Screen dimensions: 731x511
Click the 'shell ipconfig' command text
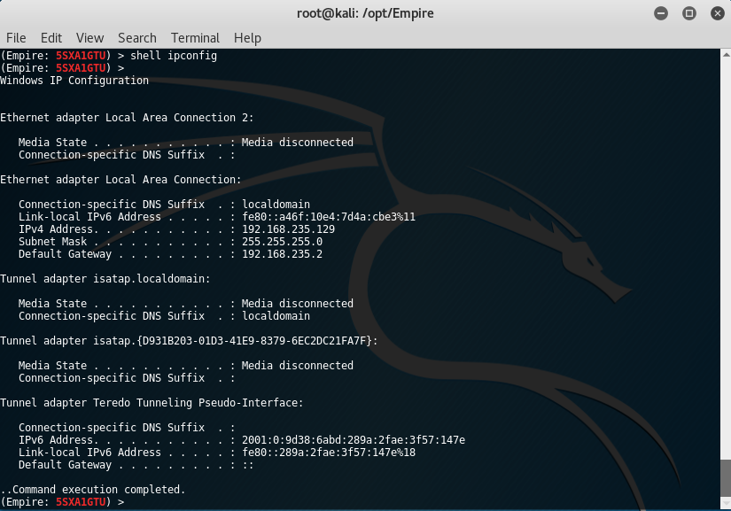point(174,56)
